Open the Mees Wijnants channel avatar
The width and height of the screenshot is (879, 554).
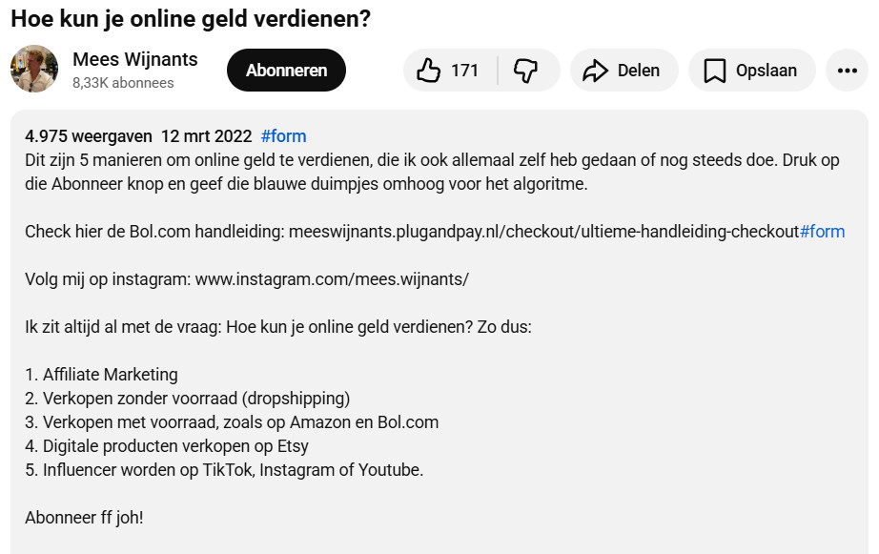point(34,70)
